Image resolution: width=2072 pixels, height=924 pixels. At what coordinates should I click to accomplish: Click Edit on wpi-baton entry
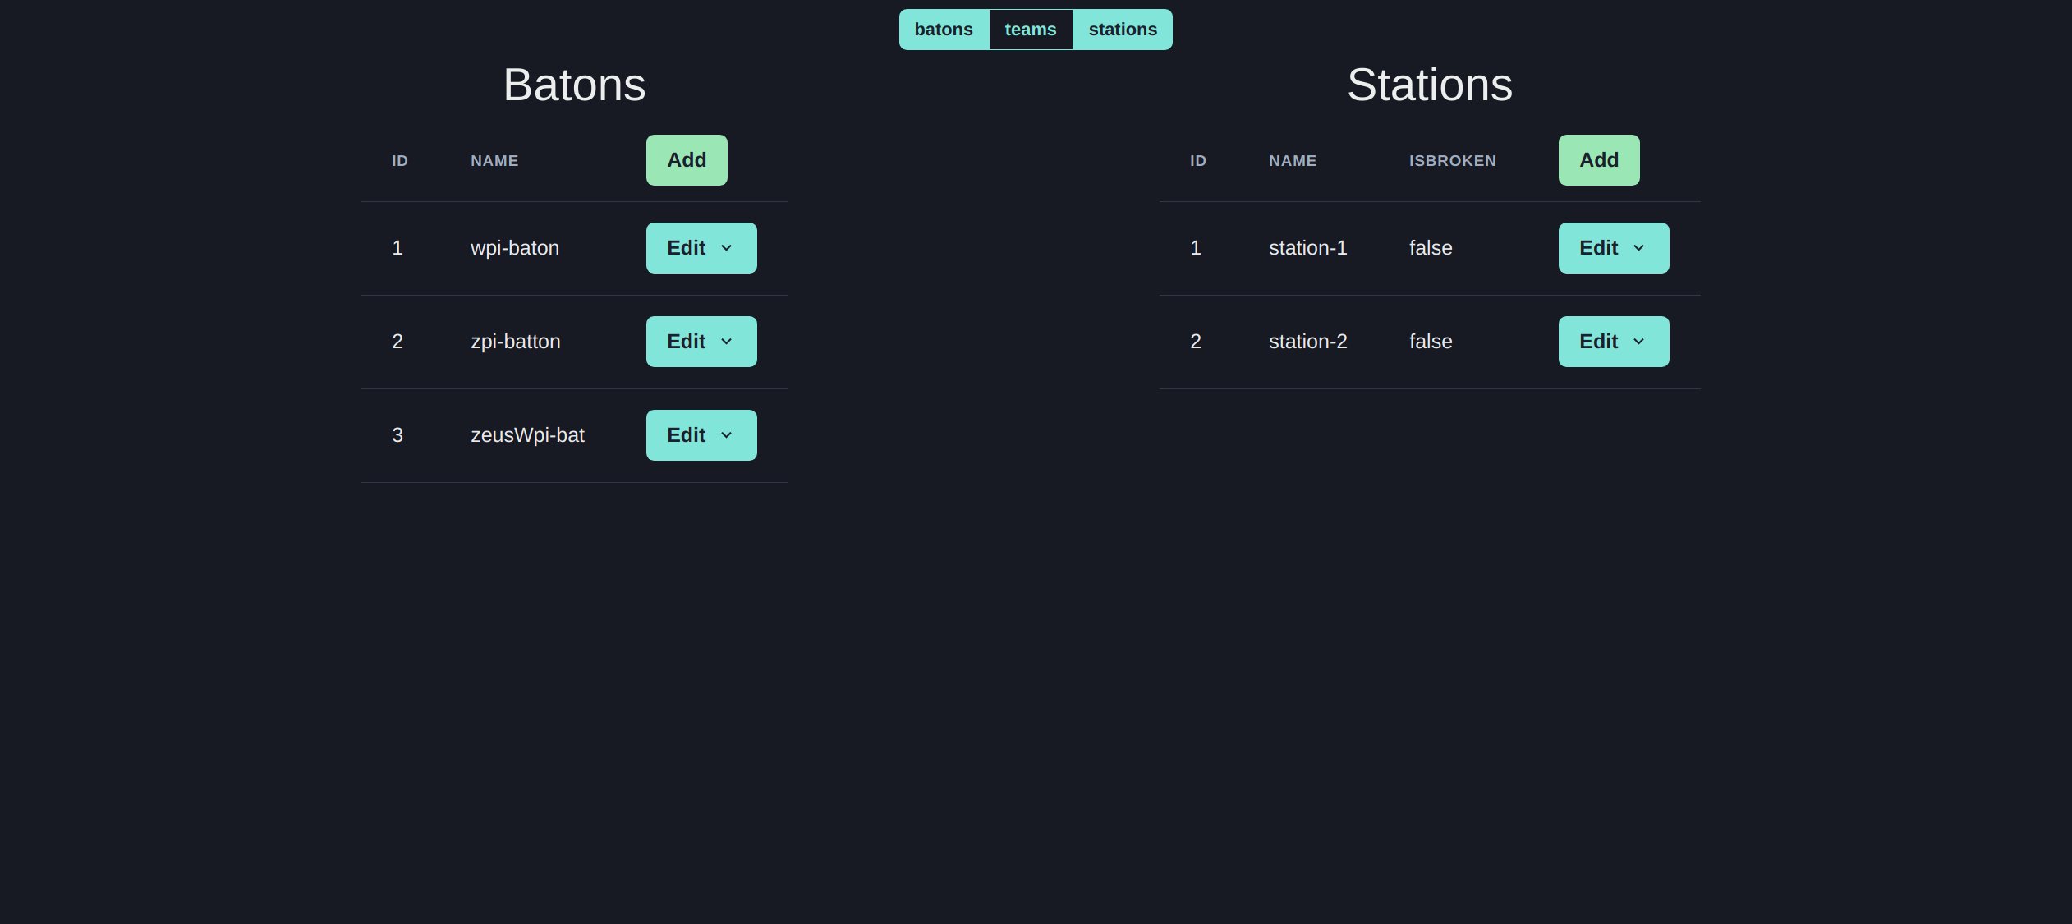tap(701, 247)
